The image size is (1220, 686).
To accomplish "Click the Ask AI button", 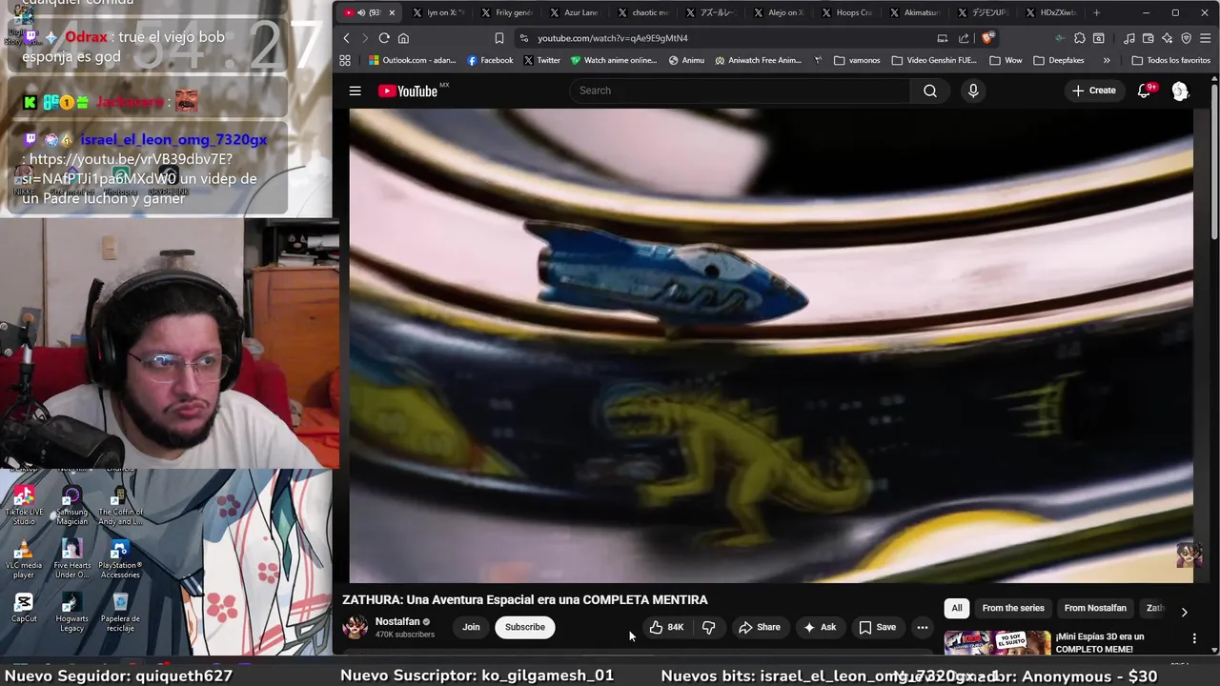I will (x=820, y=627).
